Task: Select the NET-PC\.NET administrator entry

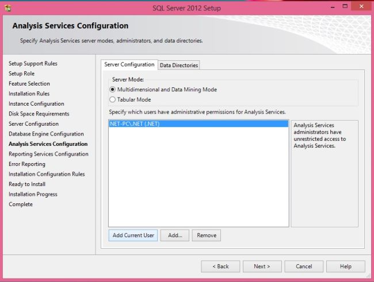Action: click(x=199, y=124)
